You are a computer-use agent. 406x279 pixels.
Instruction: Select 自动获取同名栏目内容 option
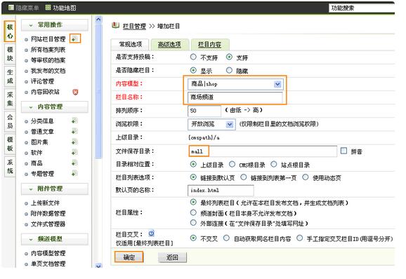click(x=227, y=238)
